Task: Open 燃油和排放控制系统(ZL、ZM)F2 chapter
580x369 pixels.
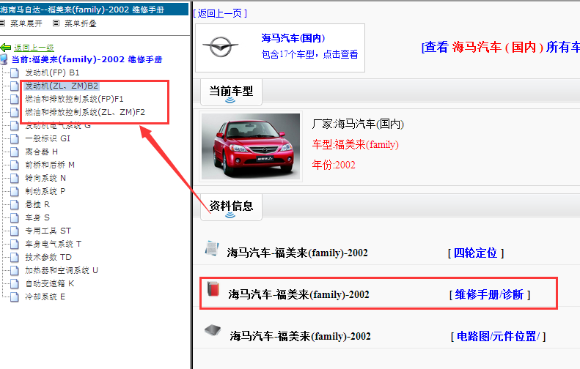Action: pos(85,112)
